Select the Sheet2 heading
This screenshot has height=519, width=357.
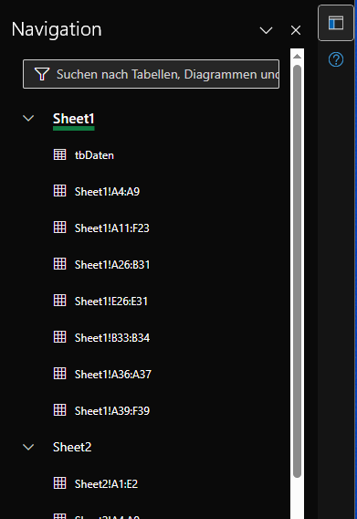(72, 447)
